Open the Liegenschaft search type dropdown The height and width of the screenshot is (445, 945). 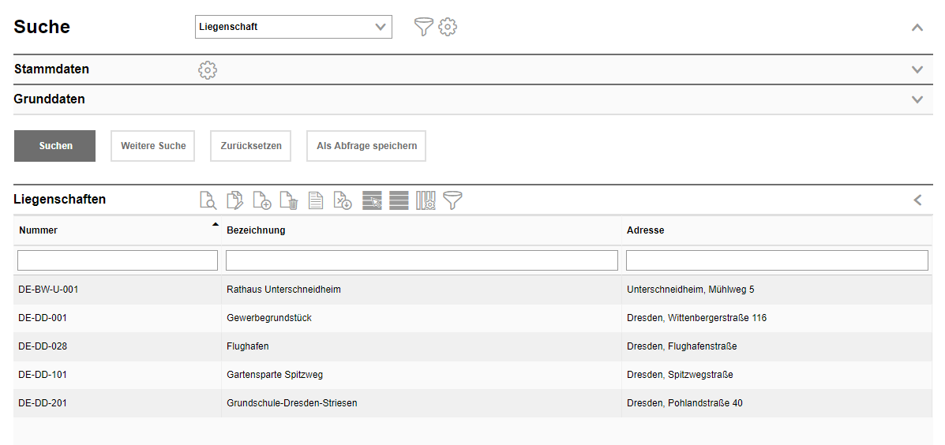[293, 27]
